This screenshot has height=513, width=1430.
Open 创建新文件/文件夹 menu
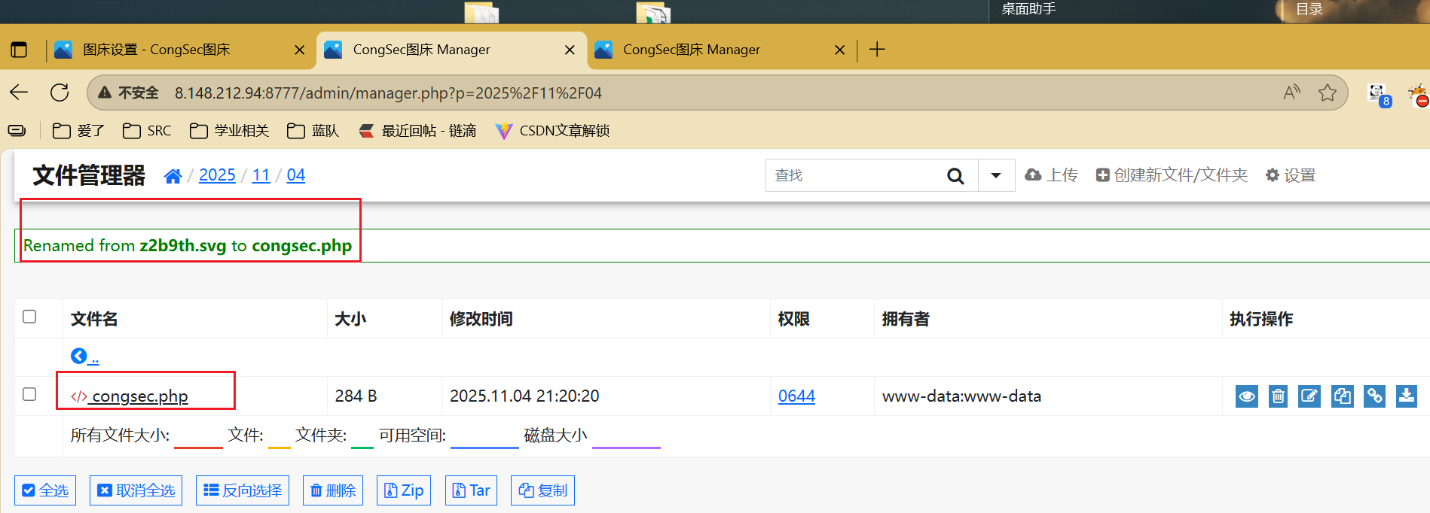click(x=1172, y=175)
